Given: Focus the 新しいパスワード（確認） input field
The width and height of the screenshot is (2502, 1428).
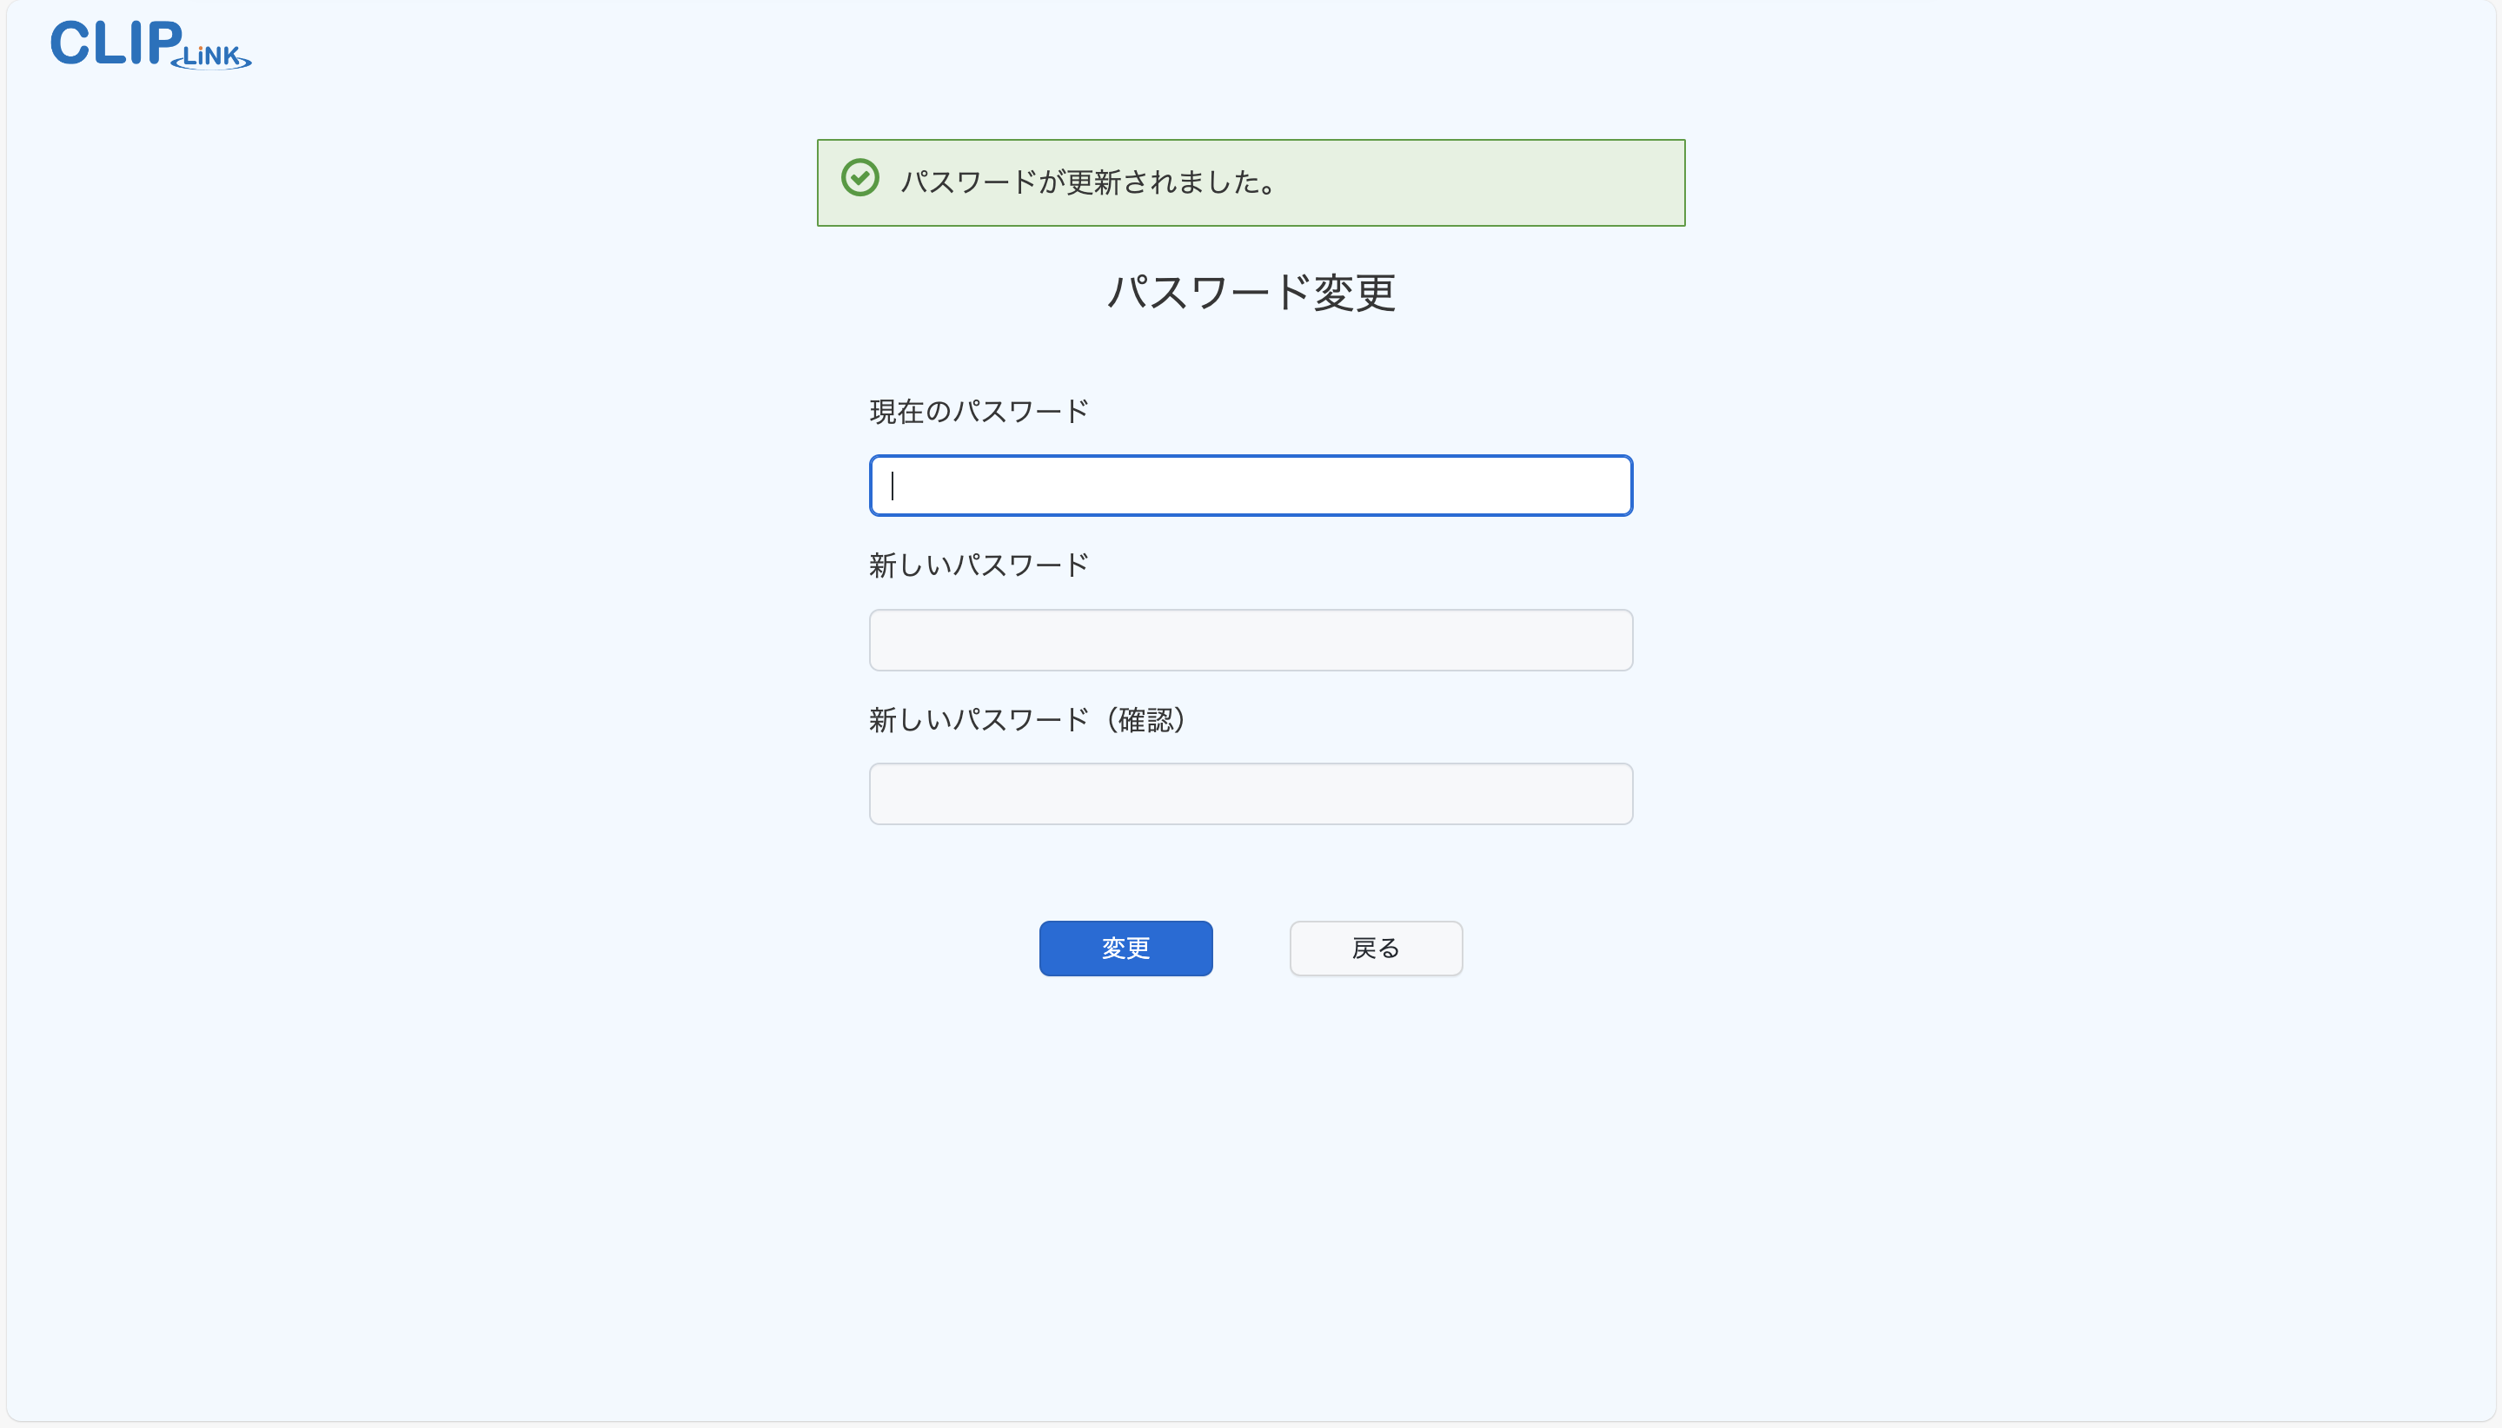Looking at the screenshot, I should (1250, 795).
